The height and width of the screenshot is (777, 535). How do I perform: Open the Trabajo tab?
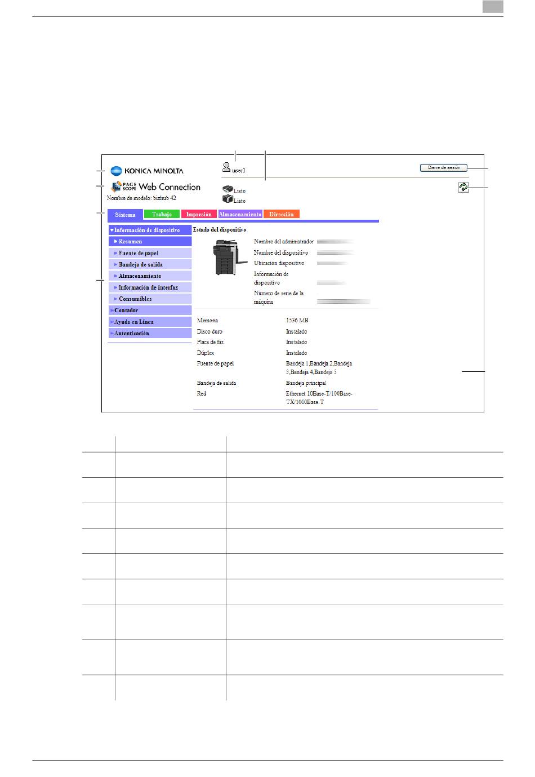tap(162, 214)
